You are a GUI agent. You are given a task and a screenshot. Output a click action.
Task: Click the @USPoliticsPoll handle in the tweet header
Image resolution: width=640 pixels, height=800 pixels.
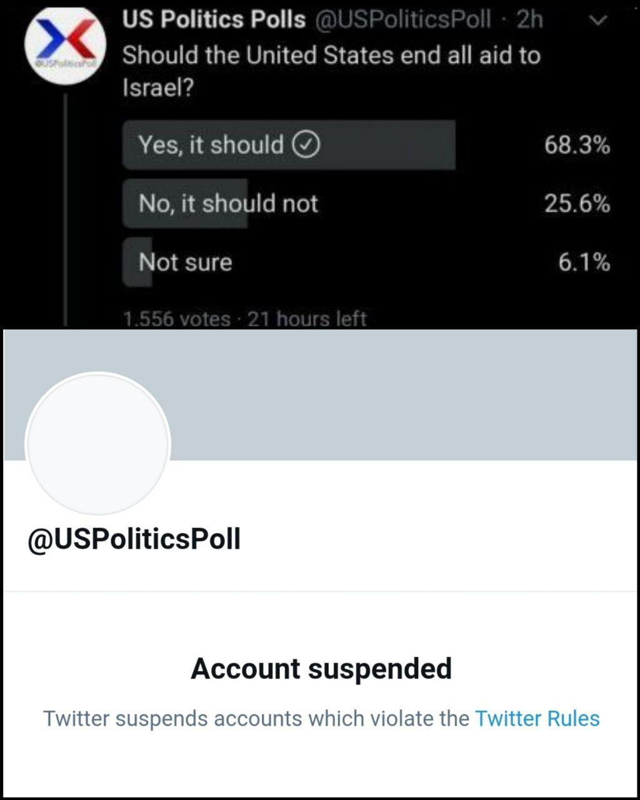click(x=403, y=20)
